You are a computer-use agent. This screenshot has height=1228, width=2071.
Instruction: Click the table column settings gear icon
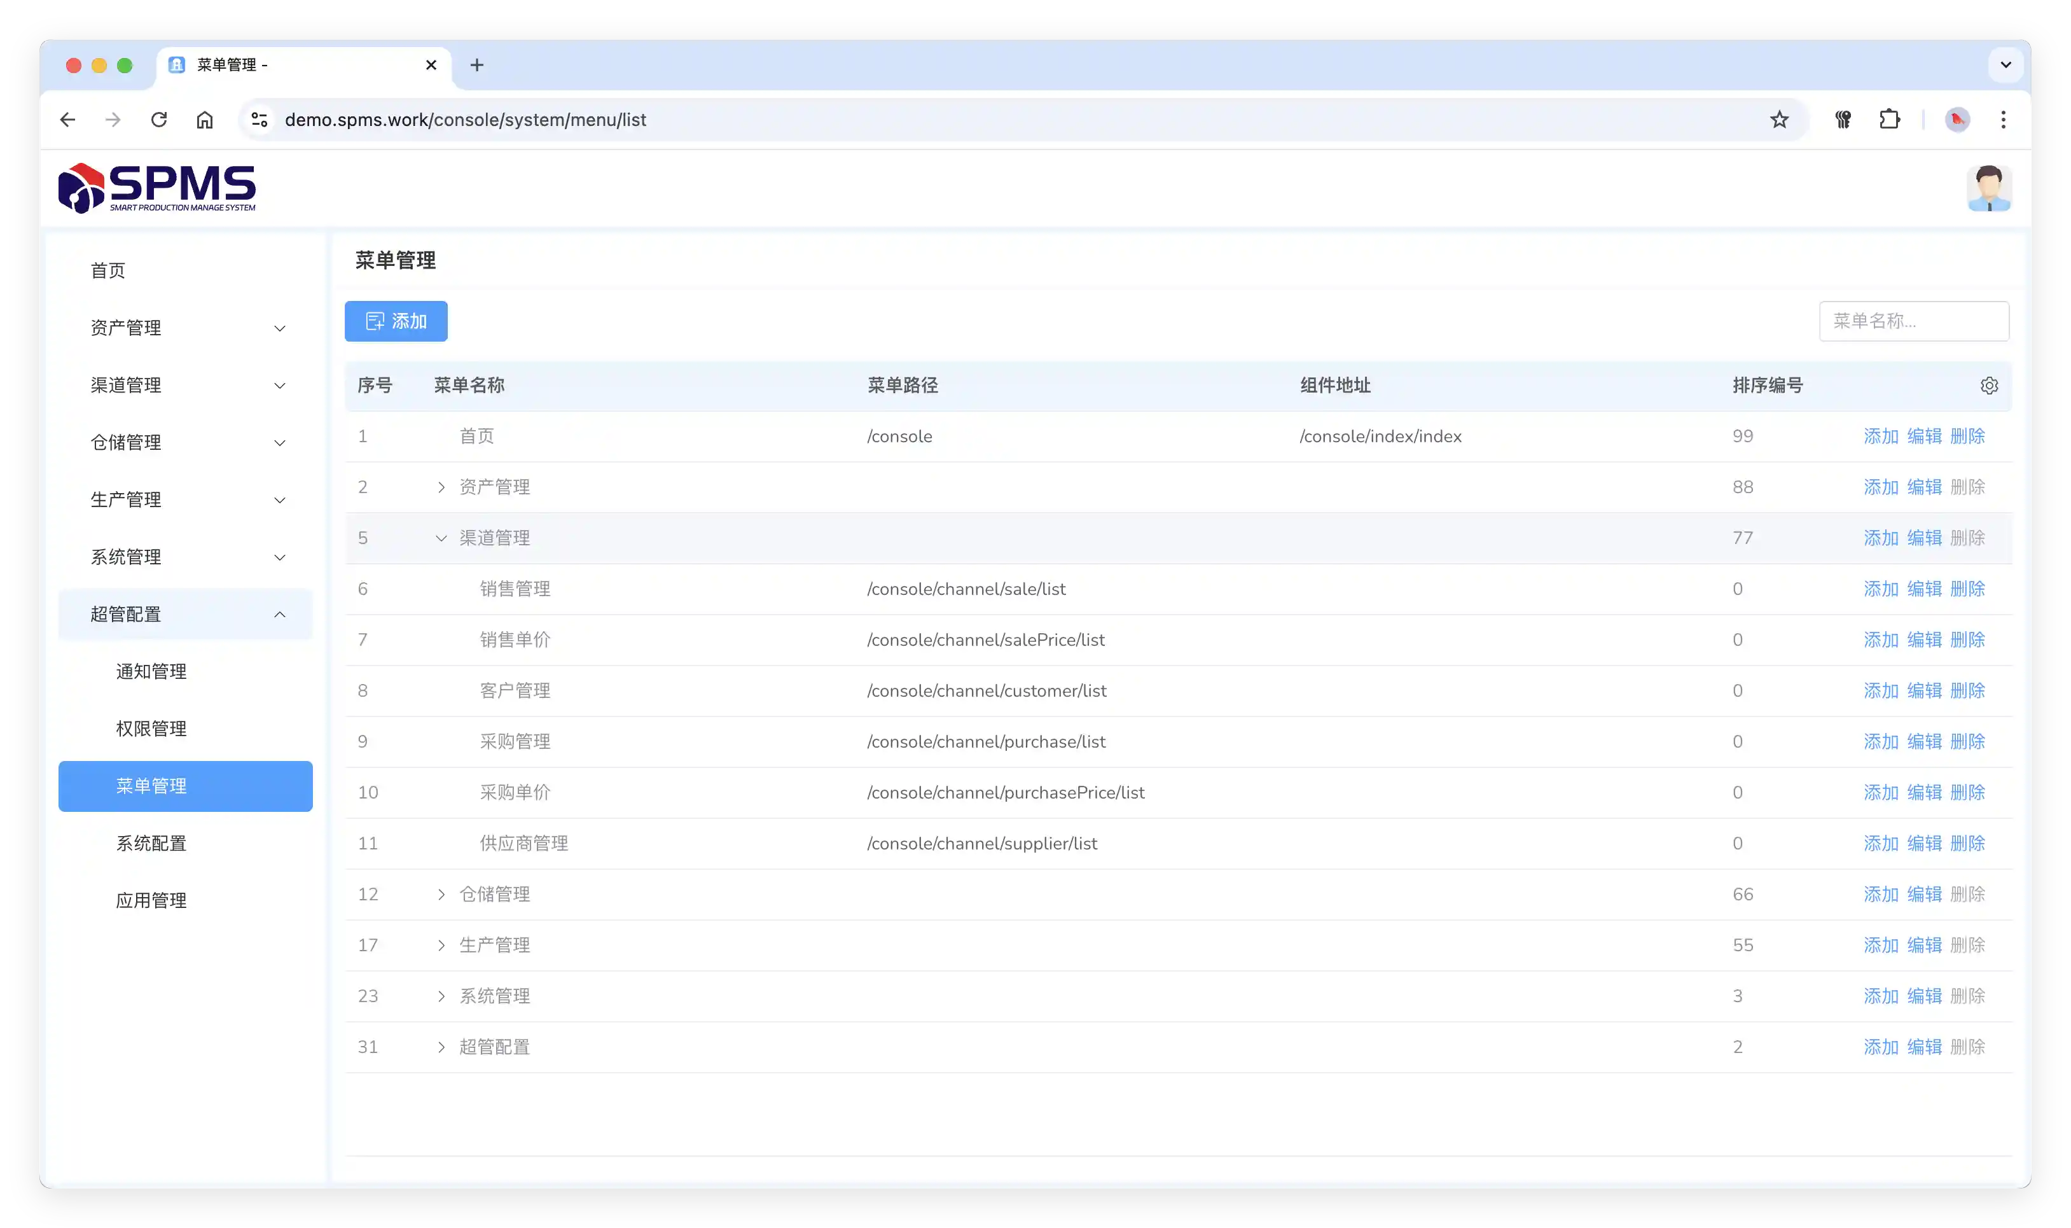(1989, 386)
